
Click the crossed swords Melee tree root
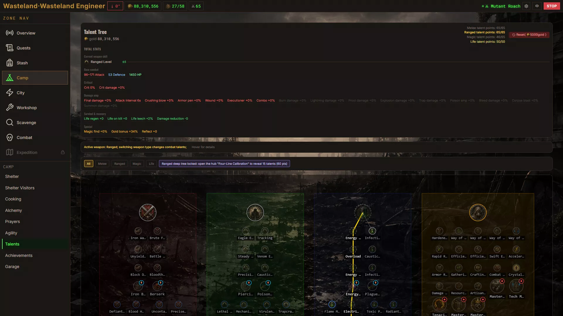147,212
